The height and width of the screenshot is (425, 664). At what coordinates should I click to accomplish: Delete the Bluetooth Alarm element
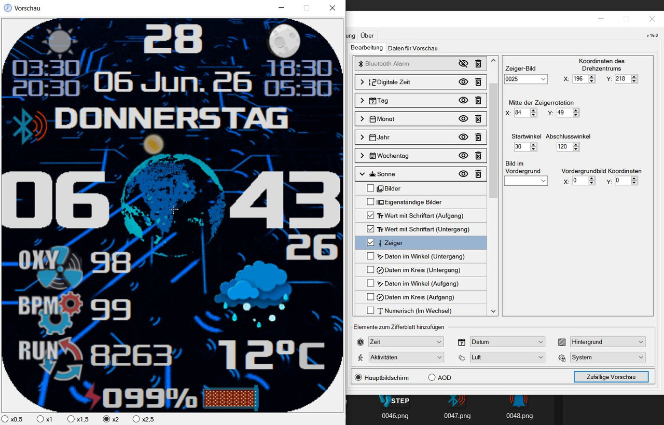tap(478, 64)
